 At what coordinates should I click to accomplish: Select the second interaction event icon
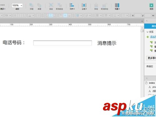151,46
